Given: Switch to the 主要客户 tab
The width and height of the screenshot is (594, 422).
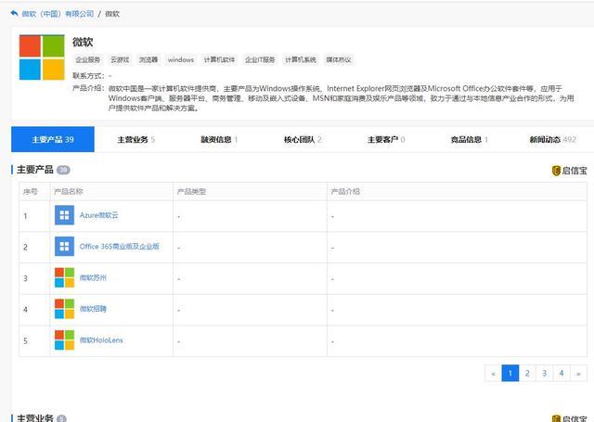Looking at the screenshot, I should click(386, 140).
